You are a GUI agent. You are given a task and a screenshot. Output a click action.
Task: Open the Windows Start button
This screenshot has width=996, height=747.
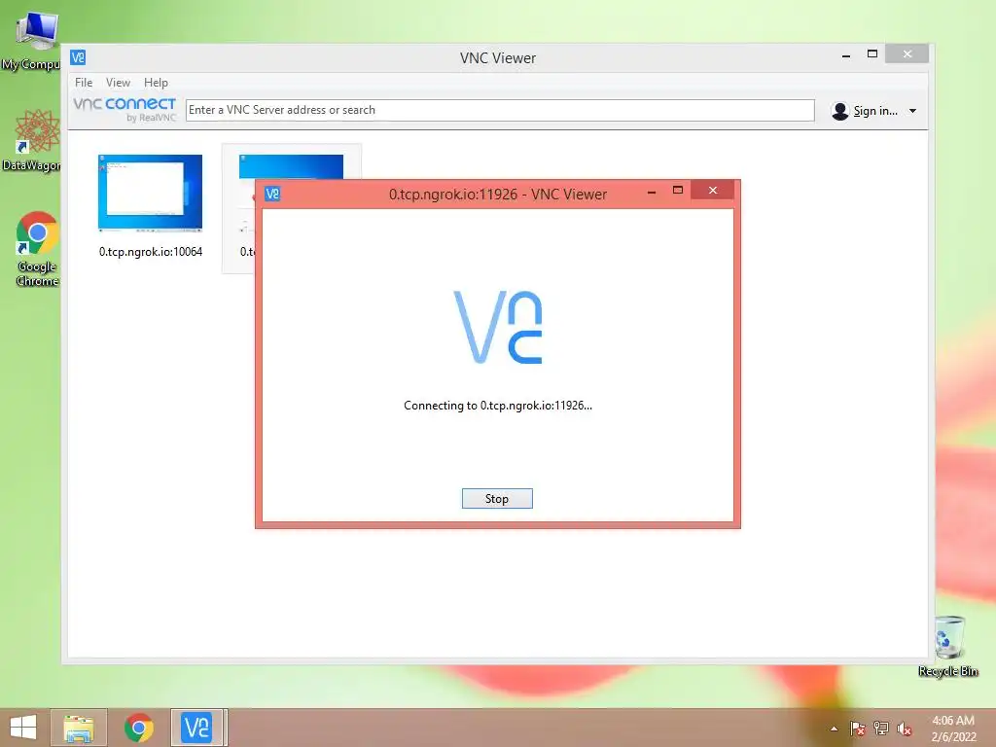(23, 728)
